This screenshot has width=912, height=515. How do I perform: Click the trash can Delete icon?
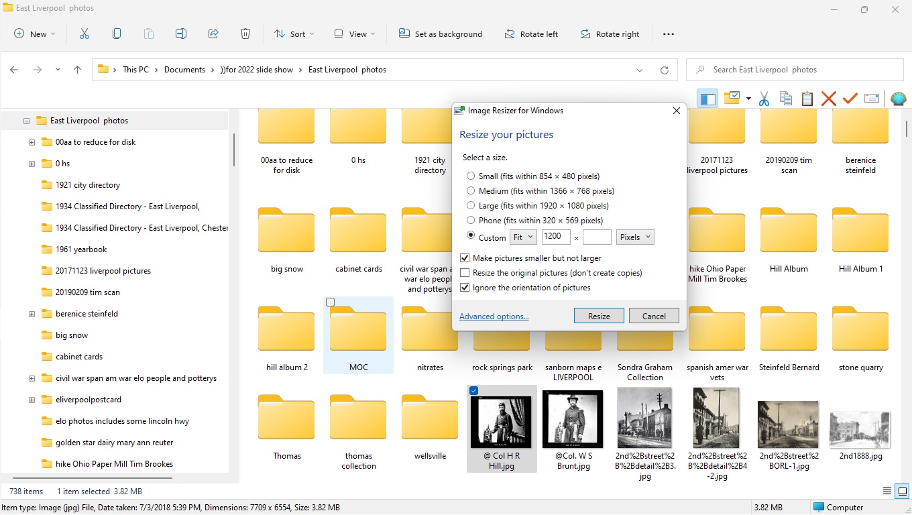click(x=245, y=34)
